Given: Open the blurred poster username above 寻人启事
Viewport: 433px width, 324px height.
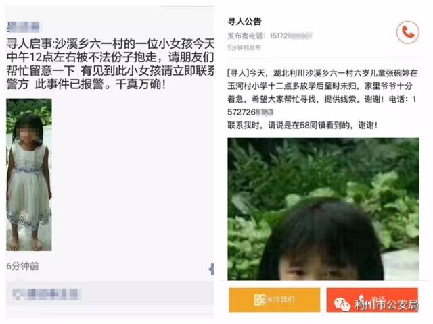Looking at the screenshot, I should pyautogui.click(x=23, y=27).
